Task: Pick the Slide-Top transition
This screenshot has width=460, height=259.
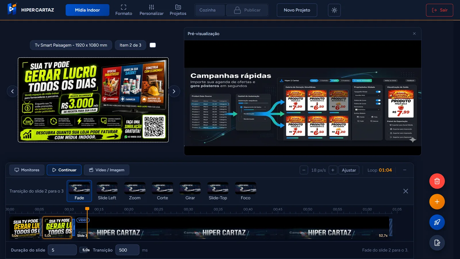Action: [x=218, y=191]
